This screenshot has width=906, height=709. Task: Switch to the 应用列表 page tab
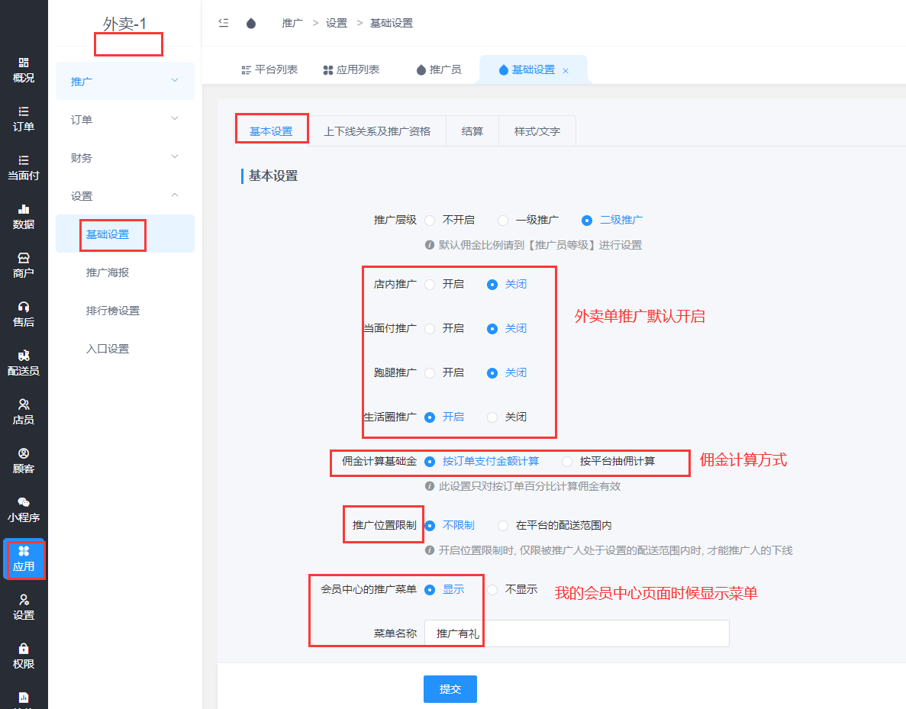tap(351, 69)
